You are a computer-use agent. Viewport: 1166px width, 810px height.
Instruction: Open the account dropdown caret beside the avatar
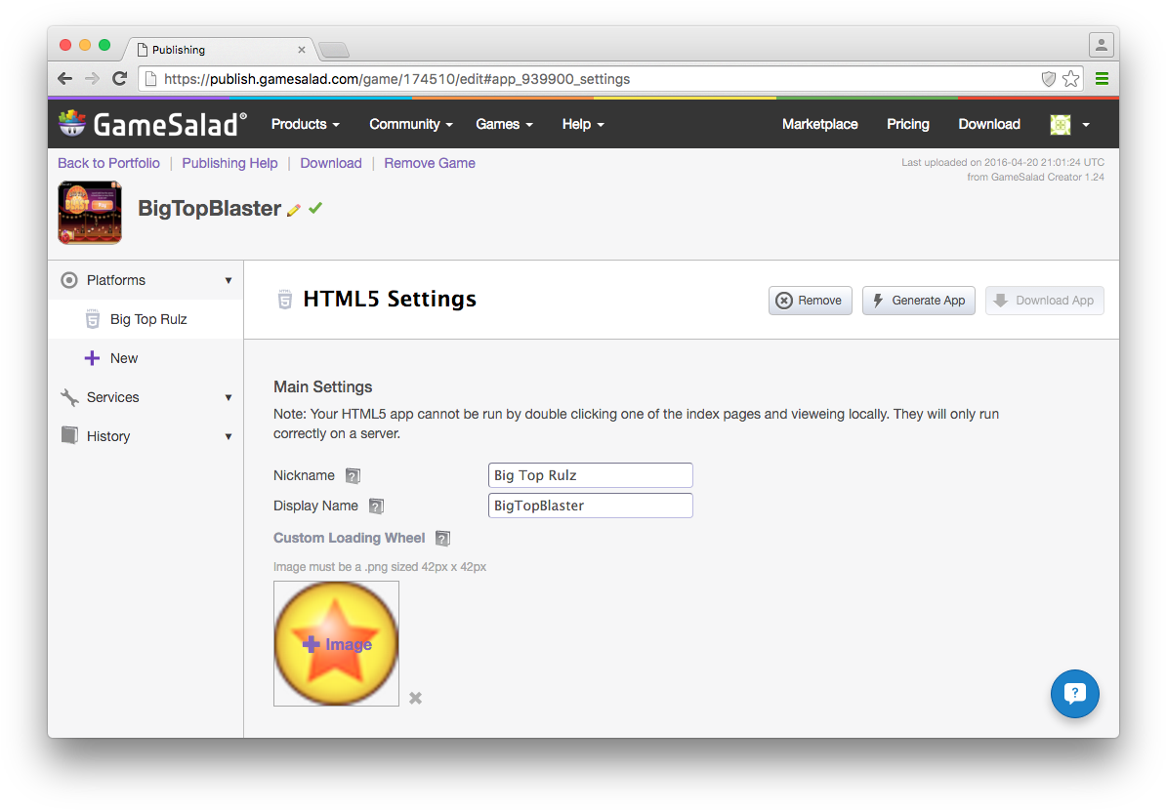point(1086,125)
